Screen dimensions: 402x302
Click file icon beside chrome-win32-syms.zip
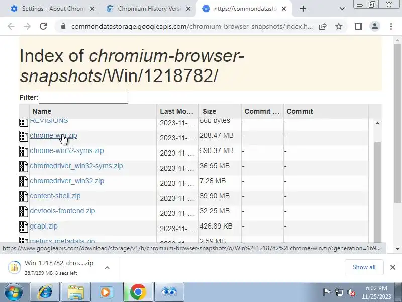(x=24, y=152)
